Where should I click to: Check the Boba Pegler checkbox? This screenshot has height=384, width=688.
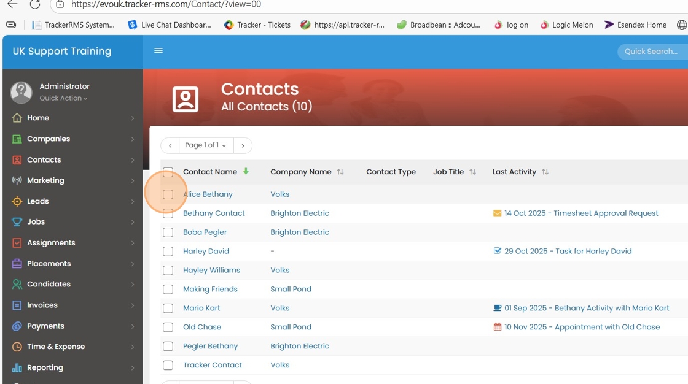pos(168,232)
